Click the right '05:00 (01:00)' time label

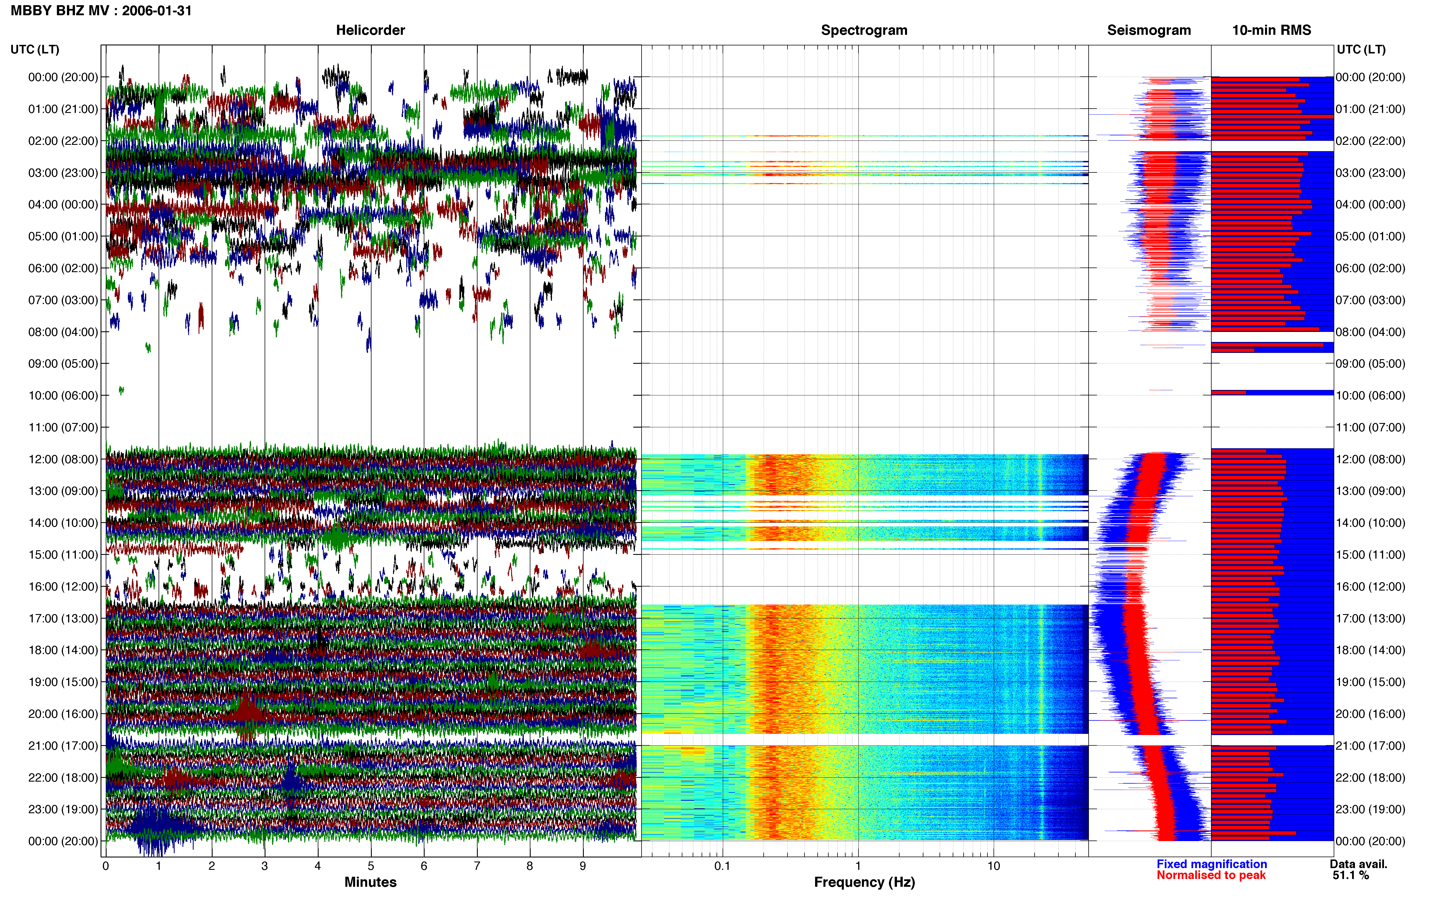coord(1370,236)
